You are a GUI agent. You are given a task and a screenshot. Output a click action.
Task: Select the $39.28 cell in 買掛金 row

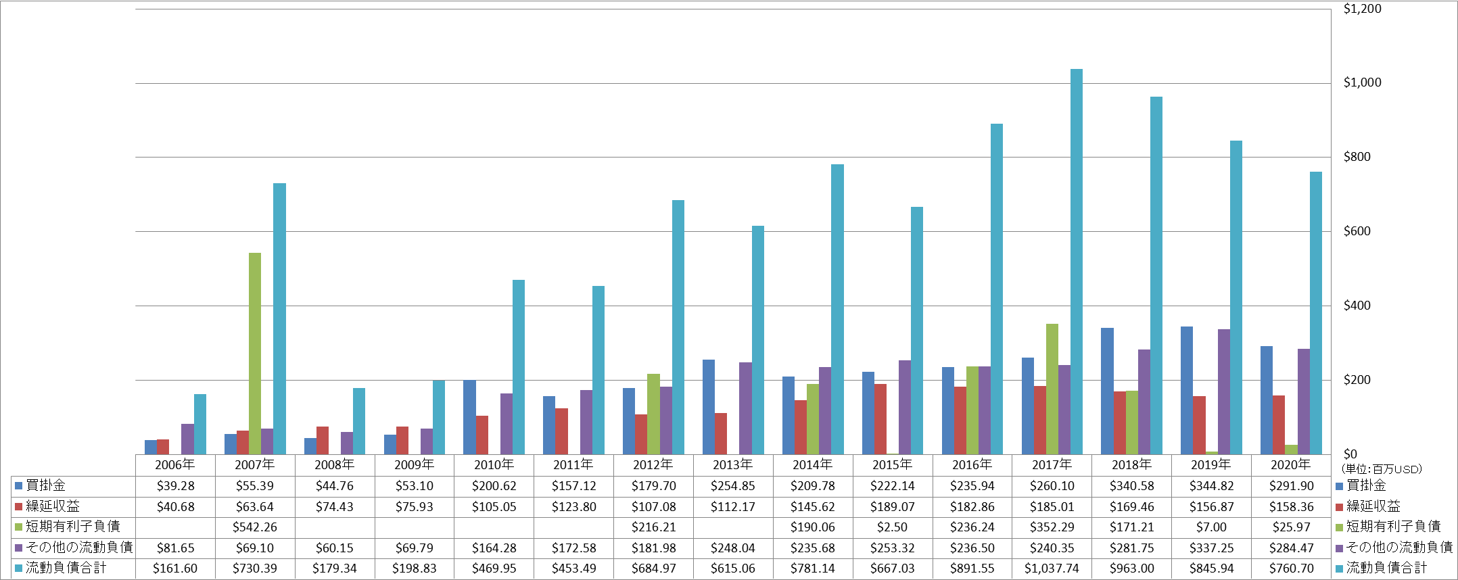tap(175, 485)
